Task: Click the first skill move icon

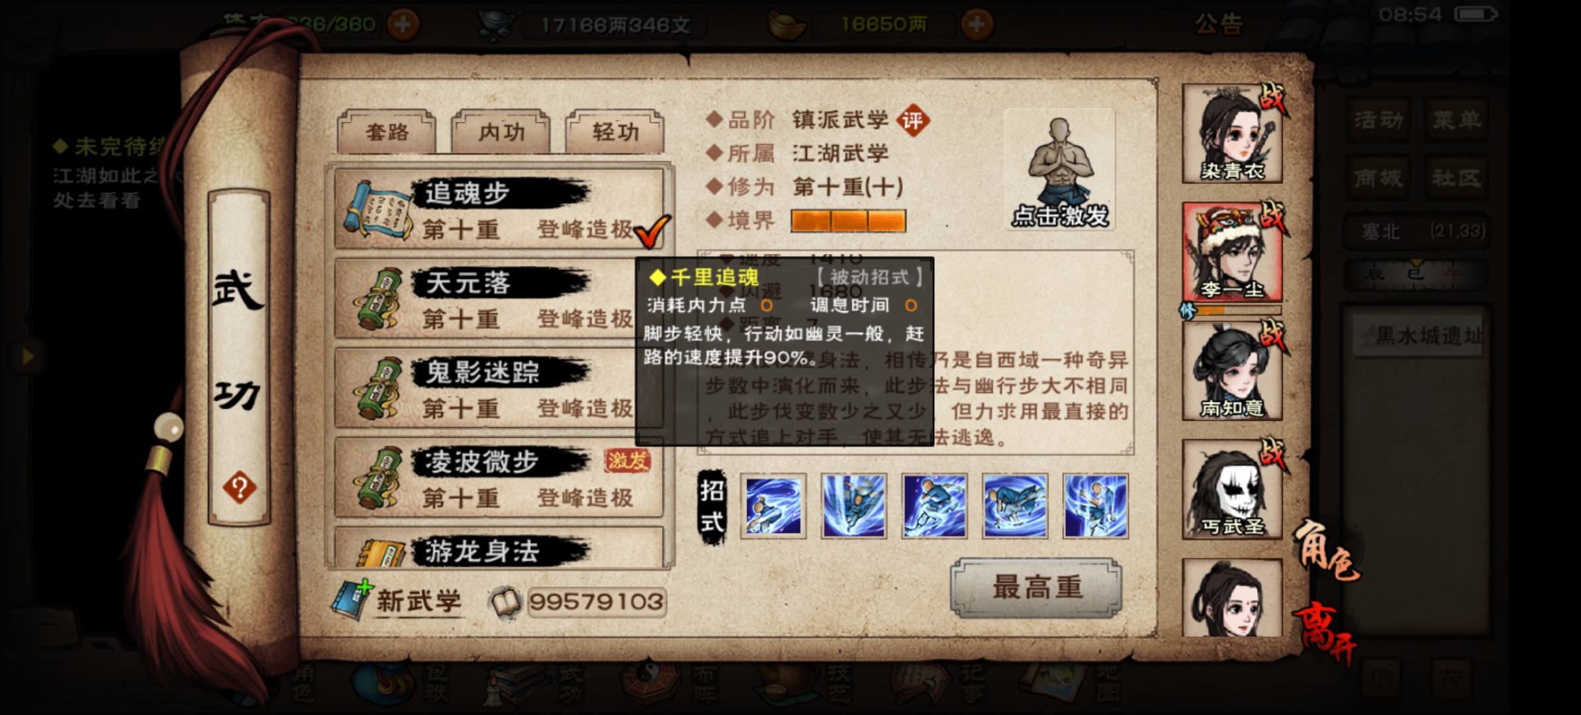Action: click(773, 506)
